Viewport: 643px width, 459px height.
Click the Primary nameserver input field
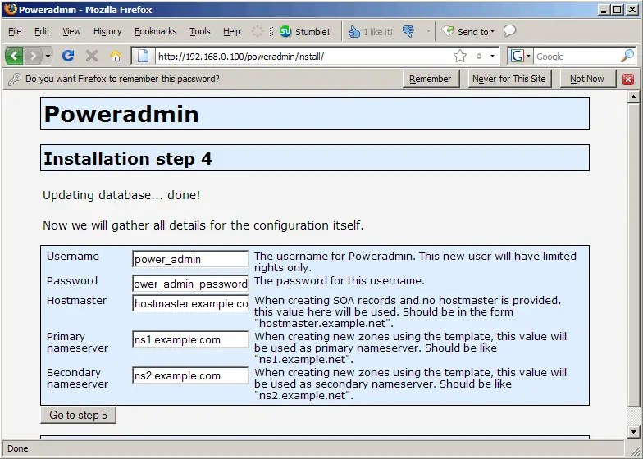point(190,339)
